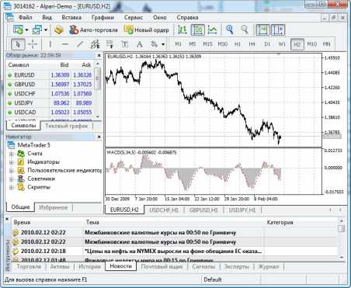Open the Вид menu
Image resolution: width=351 pixels, height=288 pixels.
[47, 17]
